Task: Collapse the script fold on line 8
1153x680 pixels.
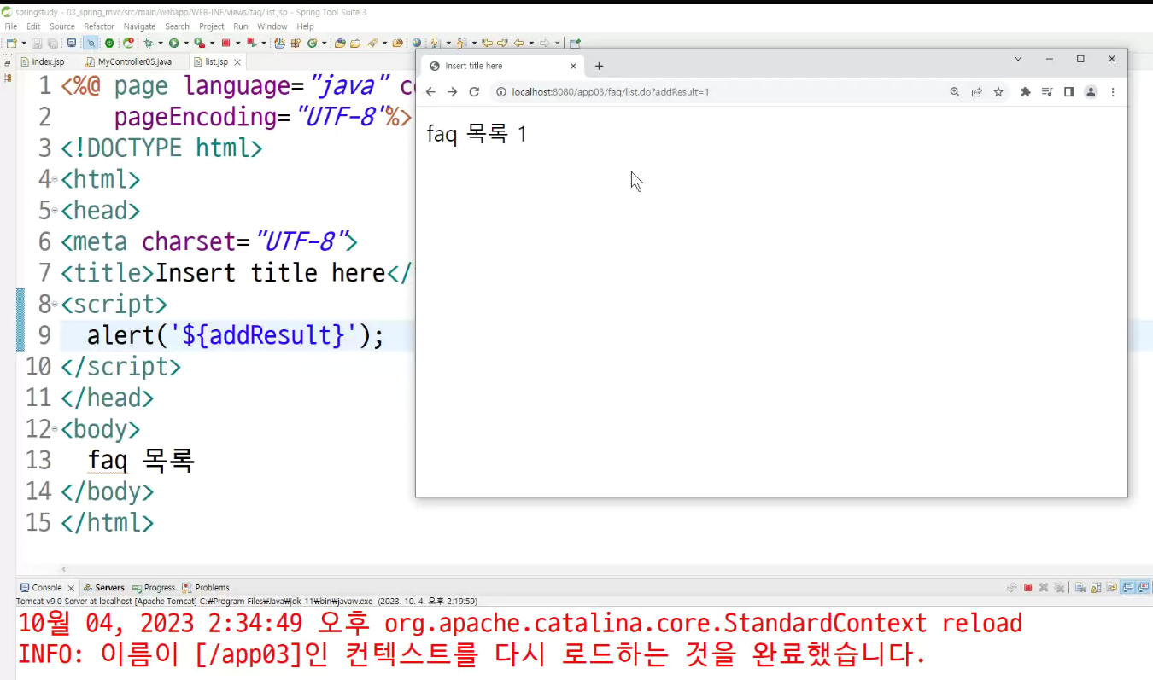Action: click(x=55, y=304)
